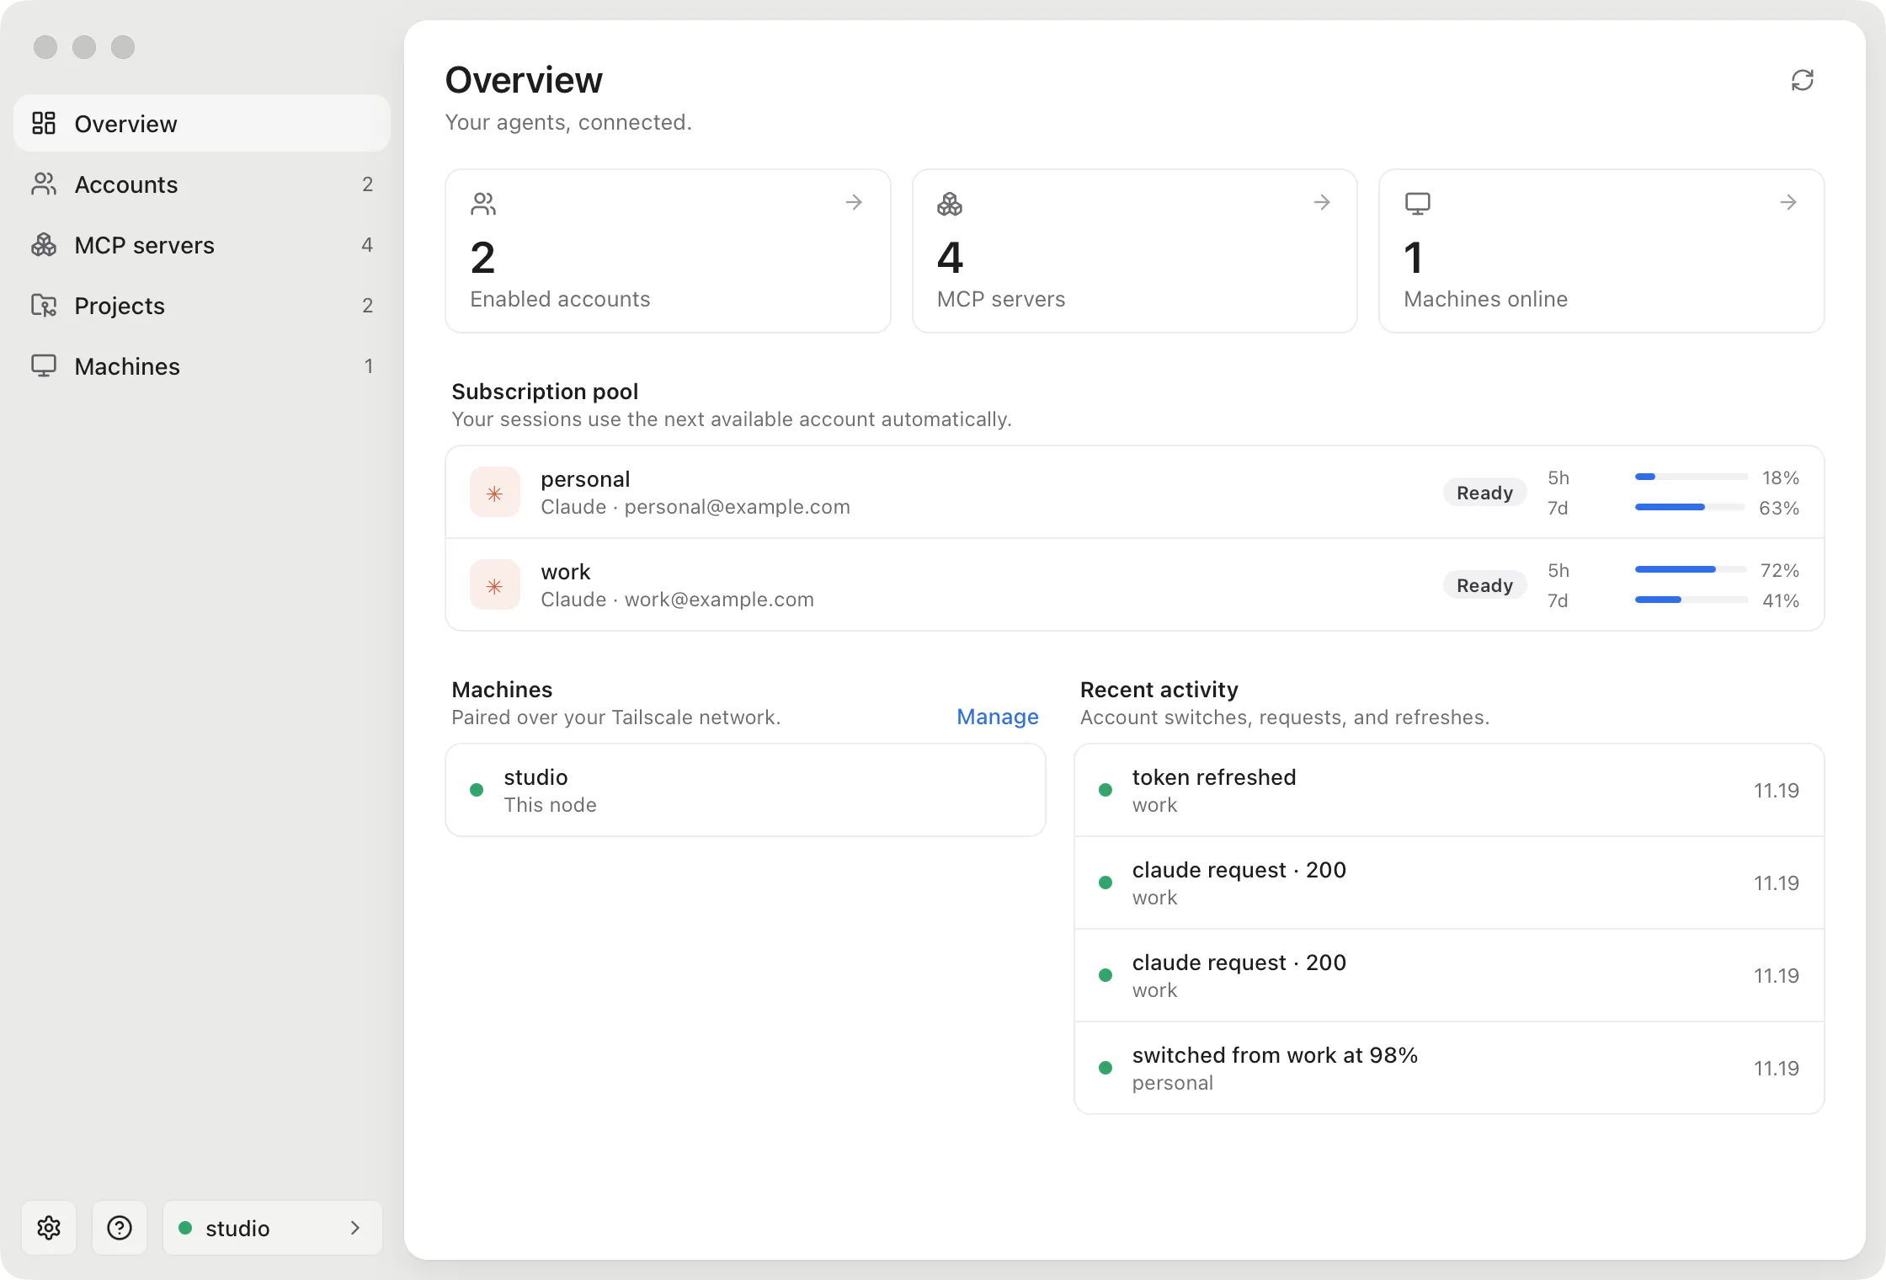Open the studio 'This node' machine entry
Viewport: 1886px width, 1280px height.
coord(745,790)
